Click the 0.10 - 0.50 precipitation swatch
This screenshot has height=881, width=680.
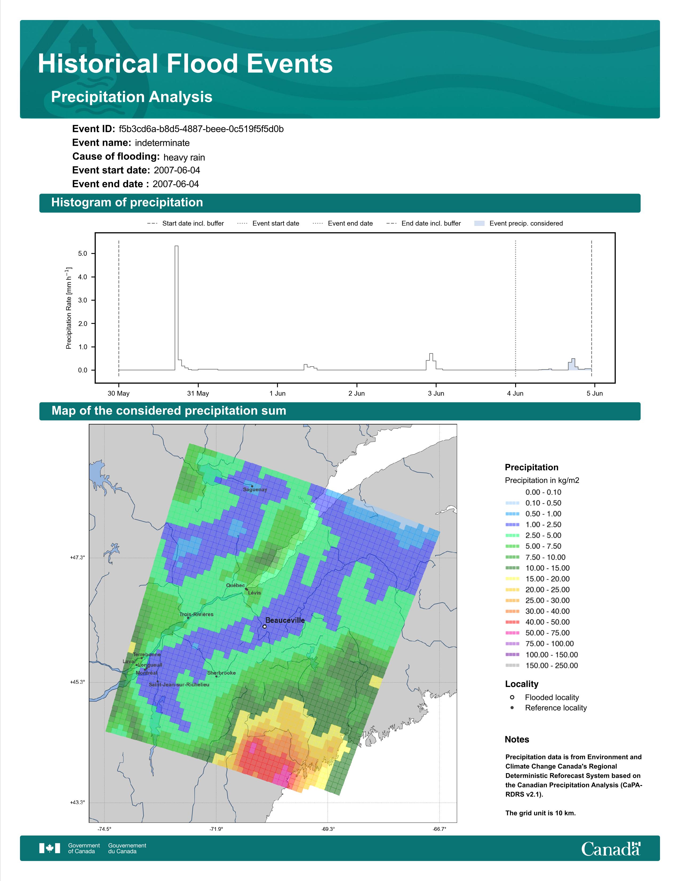[513, 503]
